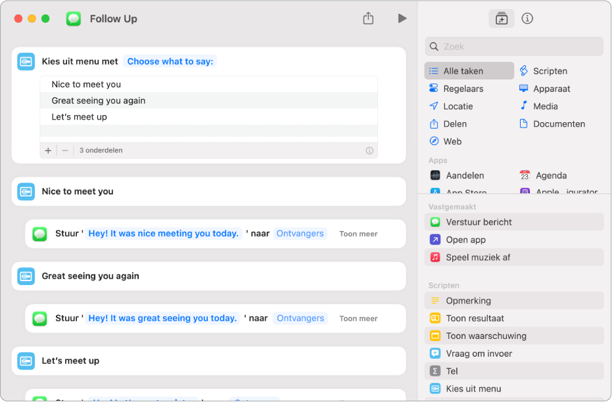Click Ontvangers in the first send message action
Viewport: 612px width, 402px height.
click(300, 233)
